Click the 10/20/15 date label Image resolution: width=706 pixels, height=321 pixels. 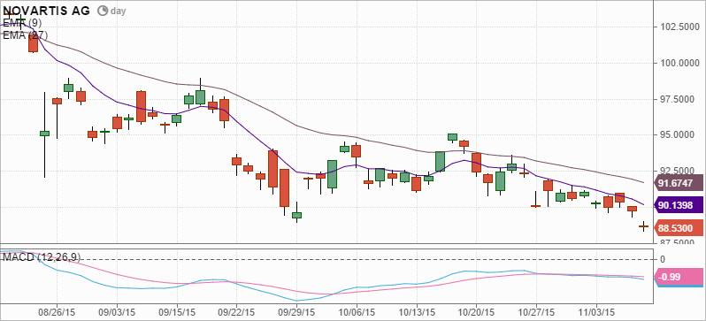pyautogui.click(x=476, y=312)
